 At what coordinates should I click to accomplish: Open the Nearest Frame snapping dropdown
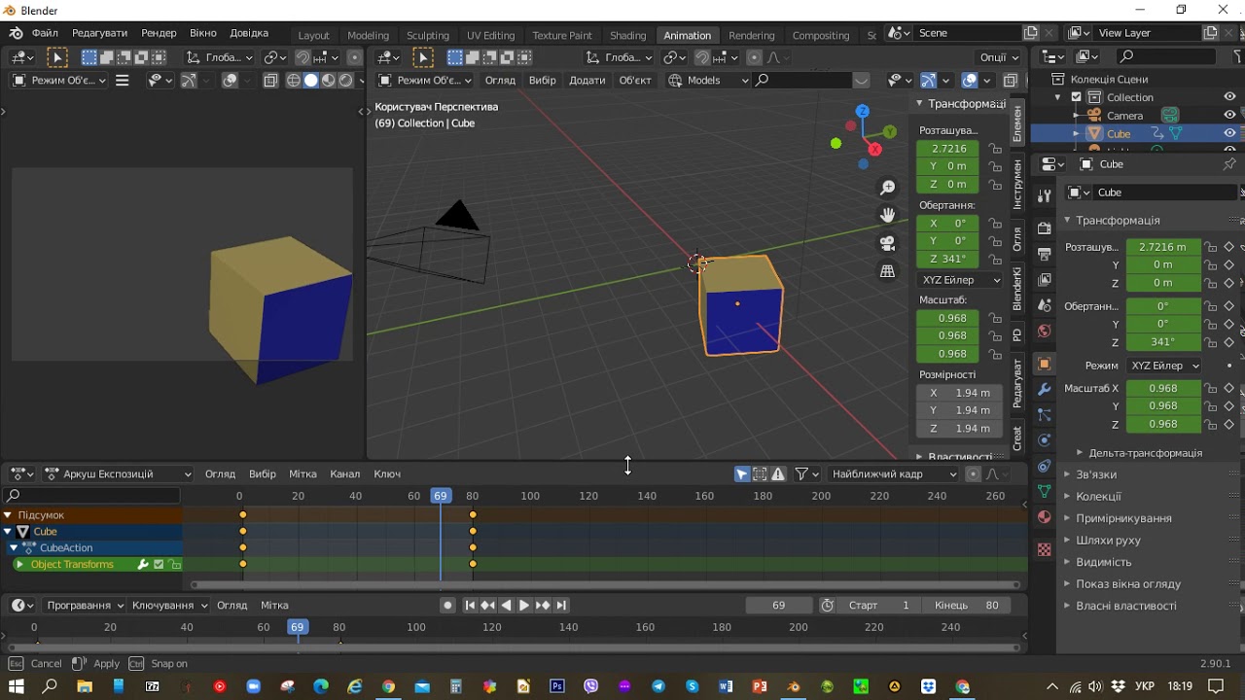893,474
